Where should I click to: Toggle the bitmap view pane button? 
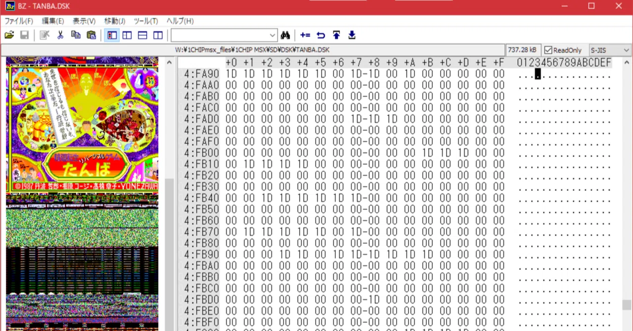[112, 35]
